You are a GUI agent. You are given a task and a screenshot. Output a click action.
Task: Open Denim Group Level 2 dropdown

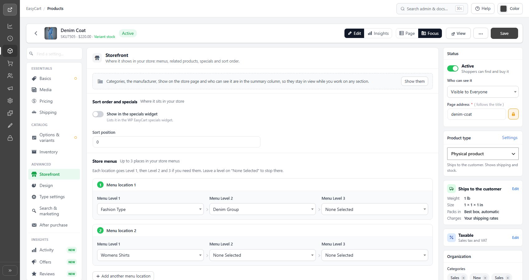pyautogui.click(x=262, y=209)
